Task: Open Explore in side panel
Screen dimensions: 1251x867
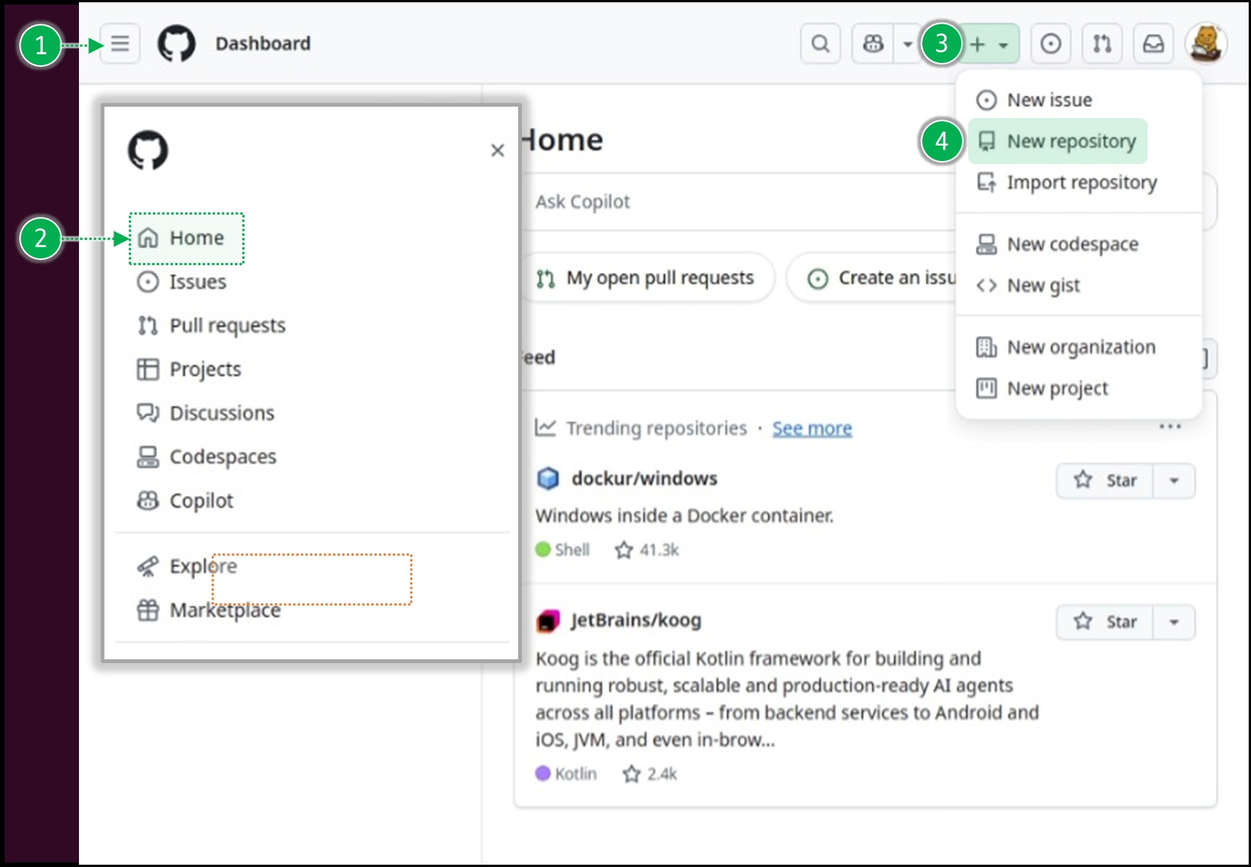Action: [187, 567]
